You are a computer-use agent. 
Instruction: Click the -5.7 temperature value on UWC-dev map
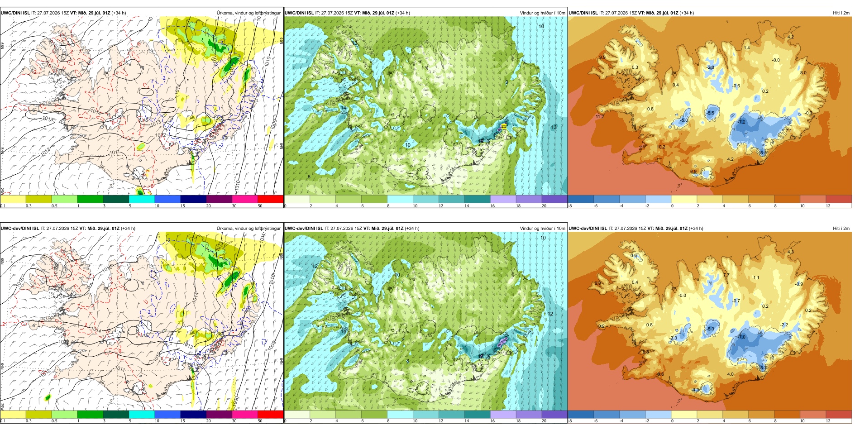[763, 368]
